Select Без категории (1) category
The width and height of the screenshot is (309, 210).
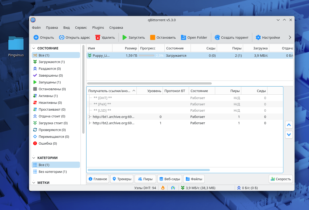pos(56,172)
